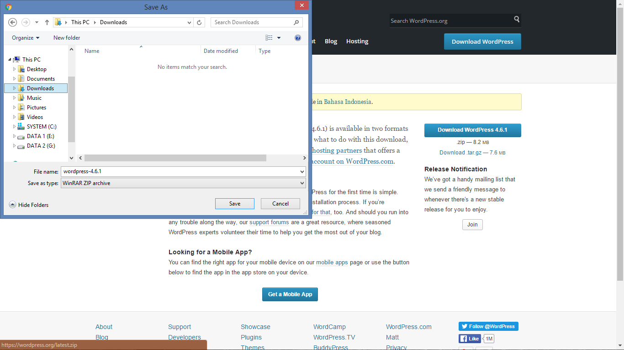
Task: Click the Chrome icon in dialog title bar
Action: (8, 7)
